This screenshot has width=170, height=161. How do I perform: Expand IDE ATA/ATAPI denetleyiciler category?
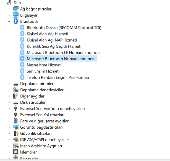[9, 140]
